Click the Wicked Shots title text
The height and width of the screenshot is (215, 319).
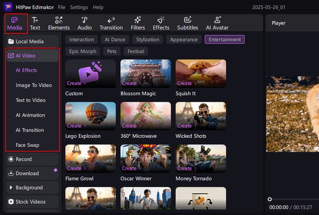[191, 136]
